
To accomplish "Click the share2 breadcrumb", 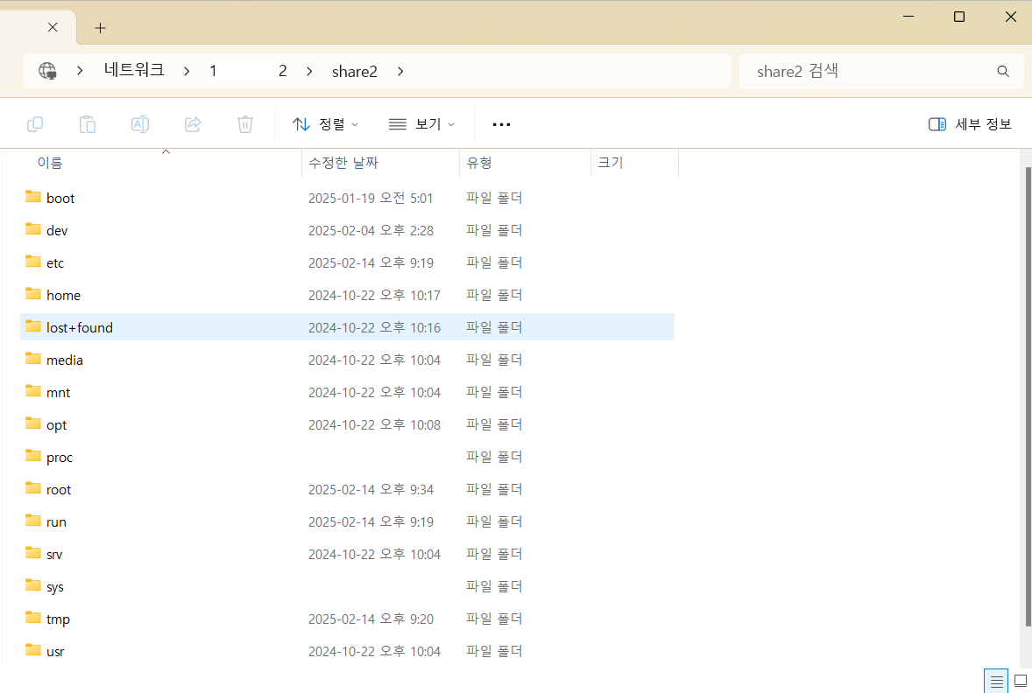I will coord(355,71).
